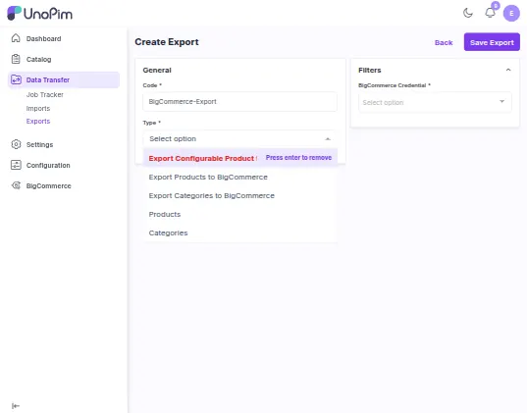Select Export Configurable Product option
527x413 pixels.
(240, 158)
